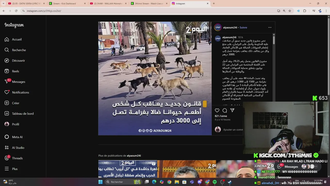
Task: Open the Découvrir page
Action: pyautogui.click(x=15, y=60)
